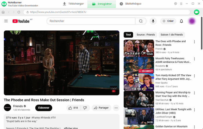Click the #Friends hashtag
Viewport: 203px width, 129px height.
46,118
